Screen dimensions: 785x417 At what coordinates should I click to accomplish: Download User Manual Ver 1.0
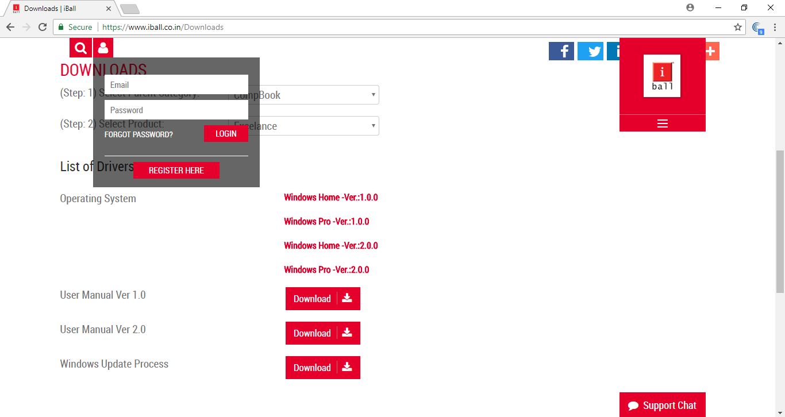coord(323,299)
